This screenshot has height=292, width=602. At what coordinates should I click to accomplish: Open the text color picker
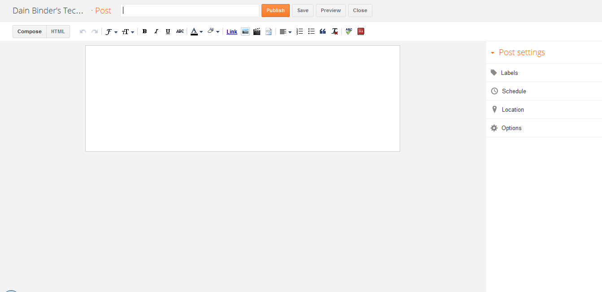[x=196, y=32]
